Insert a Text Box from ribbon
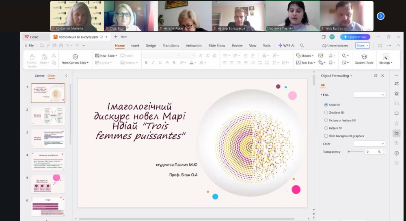 pyautogui.click(x=304, y=63)
